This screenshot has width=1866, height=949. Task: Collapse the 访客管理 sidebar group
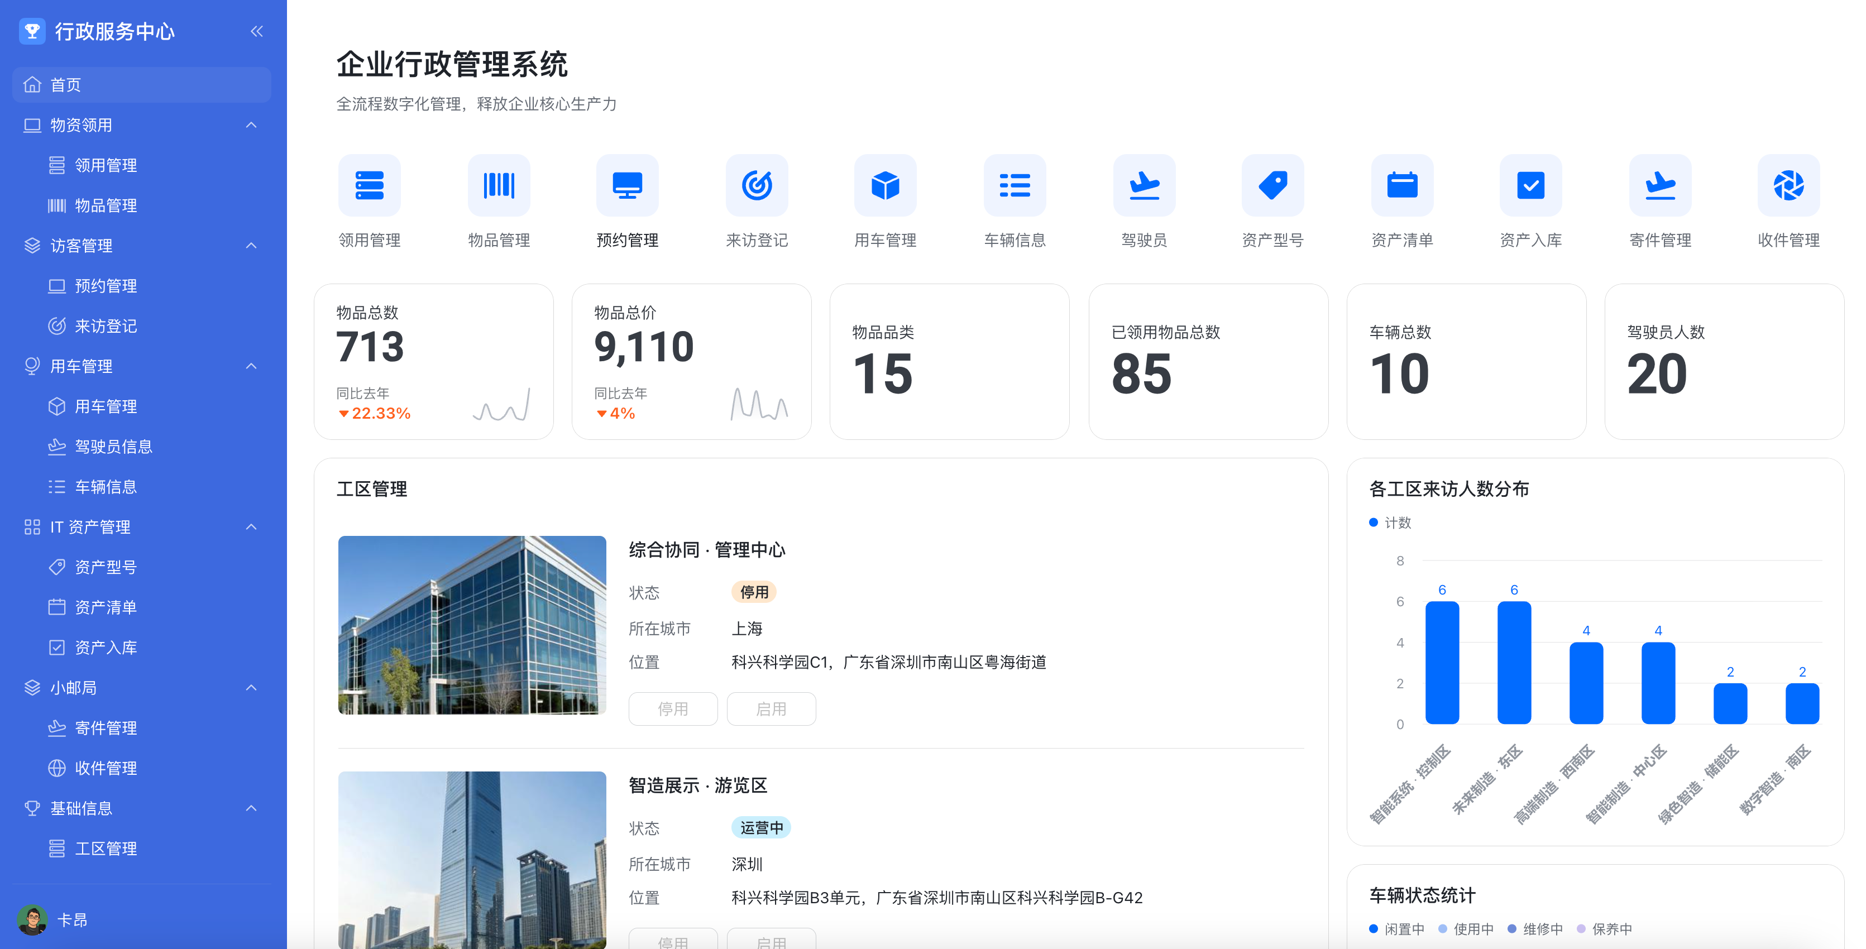[x=251, y=246]
